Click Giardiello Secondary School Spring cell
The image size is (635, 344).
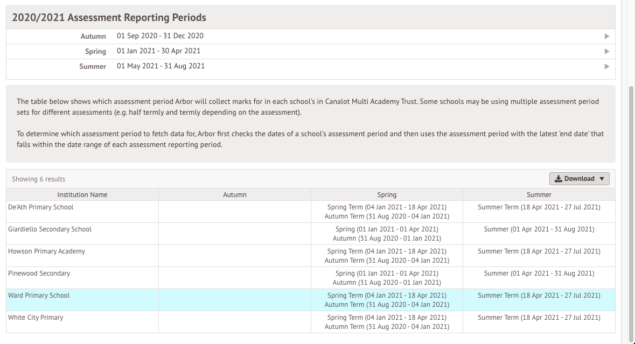pyautogui.click(x=387, y=234)
